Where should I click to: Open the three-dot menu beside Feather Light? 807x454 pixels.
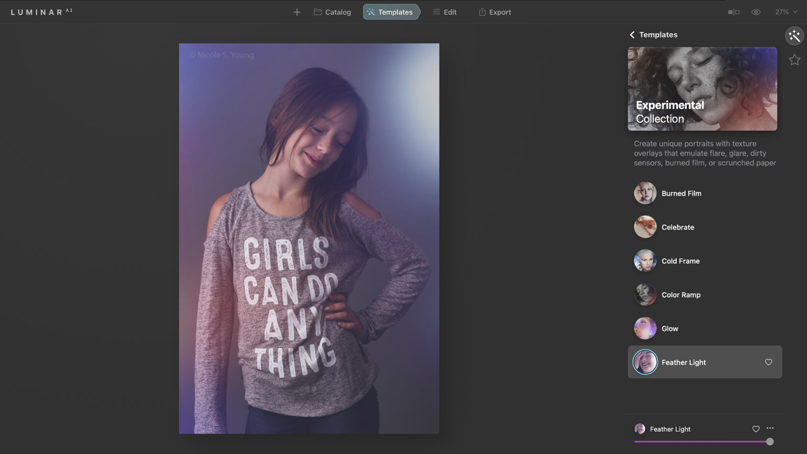point(769,428)
